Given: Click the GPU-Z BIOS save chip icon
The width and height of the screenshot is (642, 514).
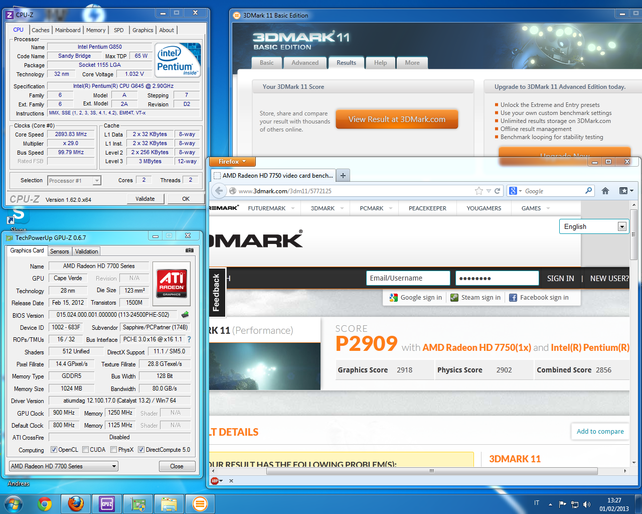Looking at the screenshot, I should (x=185, y=315).
